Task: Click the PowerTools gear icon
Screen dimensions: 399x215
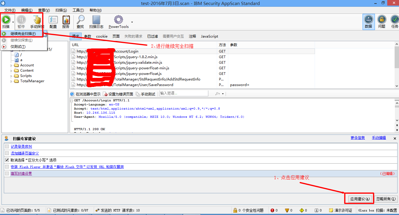Action: [118, 20]
